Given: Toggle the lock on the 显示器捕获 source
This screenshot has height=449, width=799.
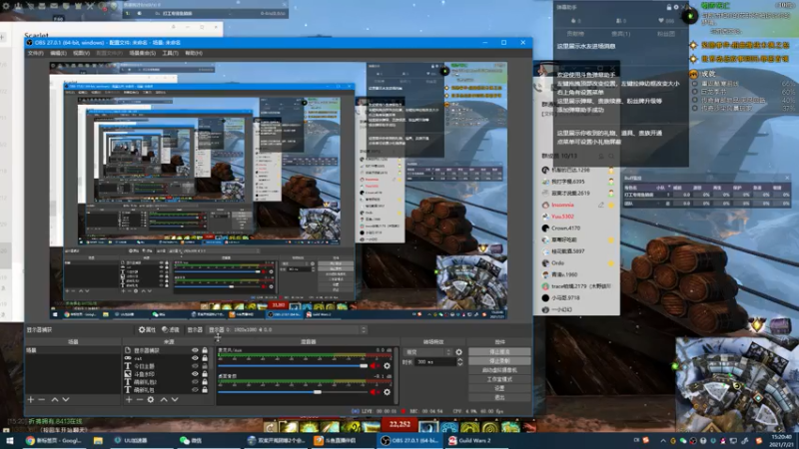Looking at the screenshot, I should point(205,350).
